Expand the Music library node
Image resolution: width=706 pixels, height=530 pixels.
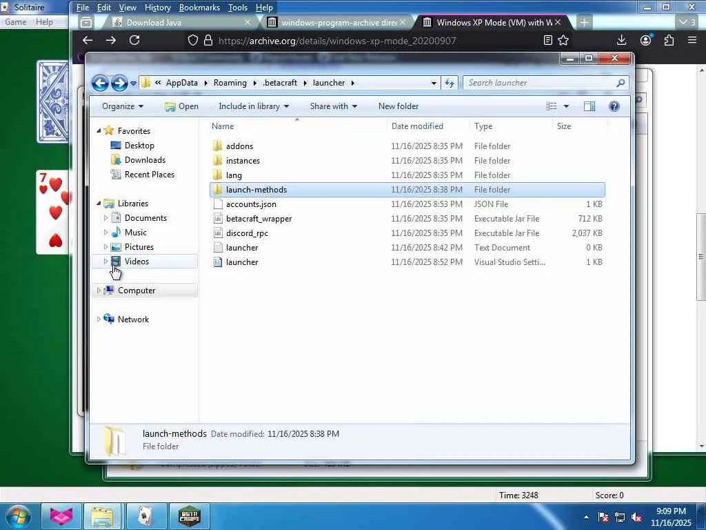coord(105,233)
